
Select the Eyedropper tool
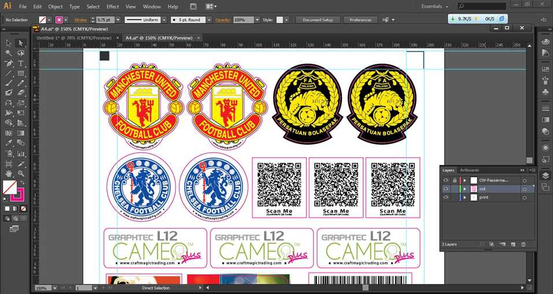pyautogui.click(x=9, y=144)
